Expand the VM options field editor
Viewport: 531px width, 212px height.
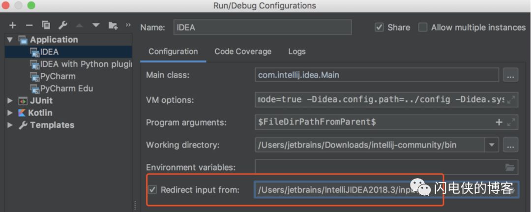pos(511,100)
